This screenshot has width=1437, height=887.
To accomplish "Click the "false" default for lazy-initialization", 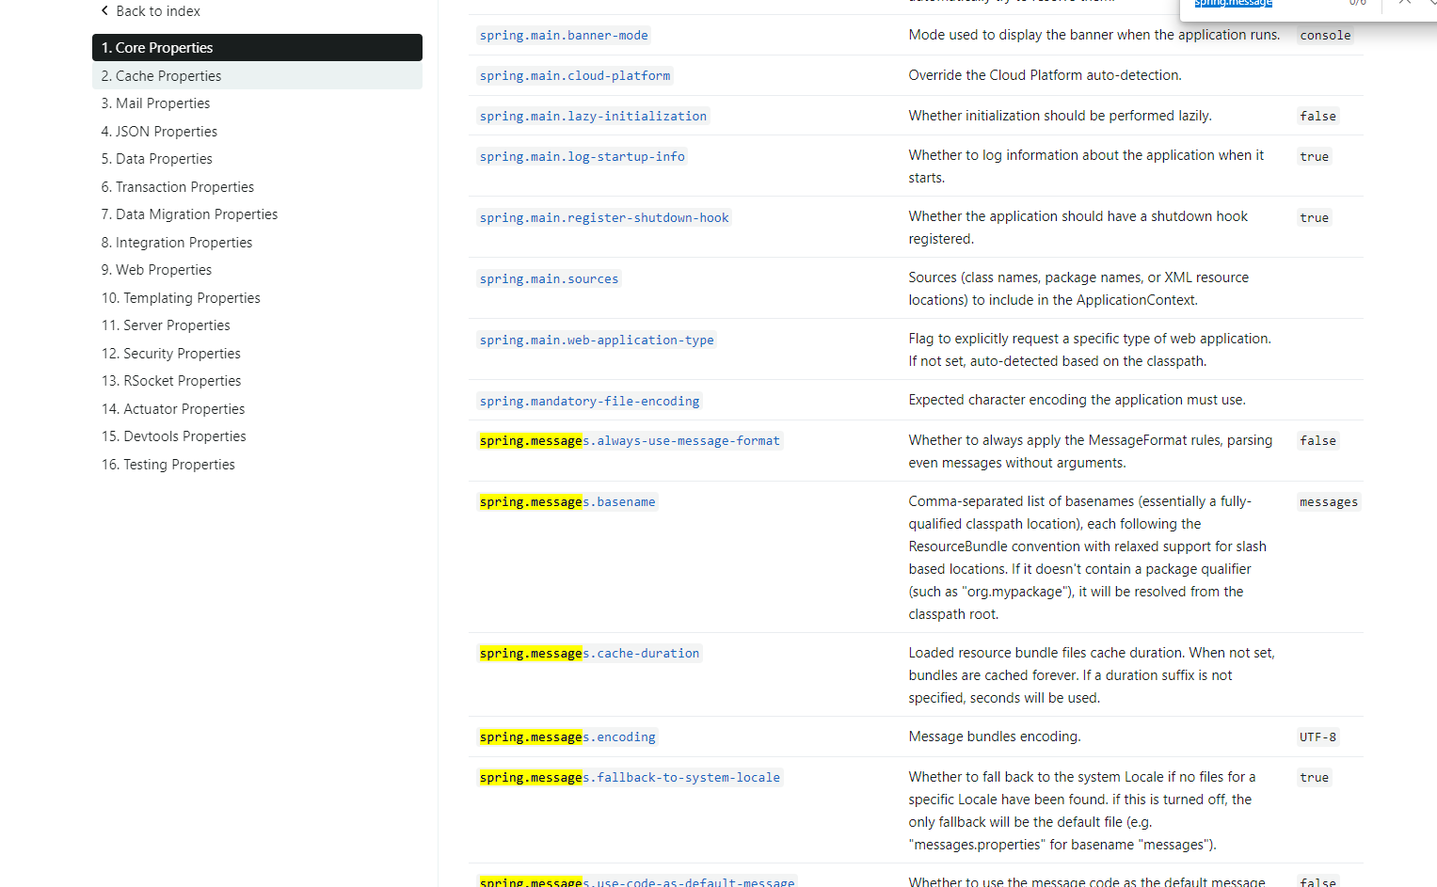I will 1317,117.
